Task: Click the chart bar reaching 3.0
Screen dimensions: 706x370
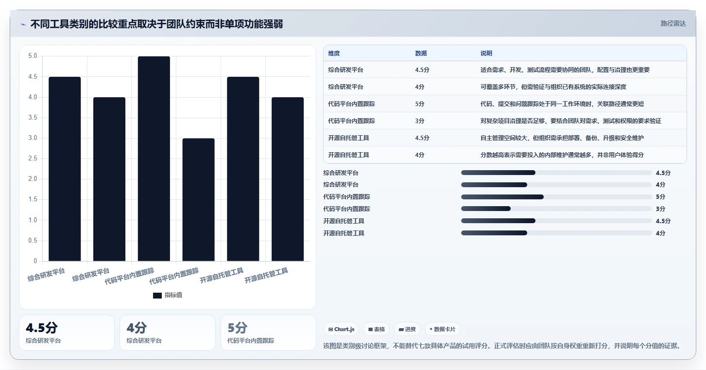Action: (x=198, y=200)
